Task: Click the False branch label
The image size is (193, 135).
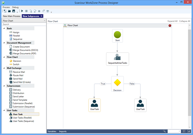Action: [132, 84]
